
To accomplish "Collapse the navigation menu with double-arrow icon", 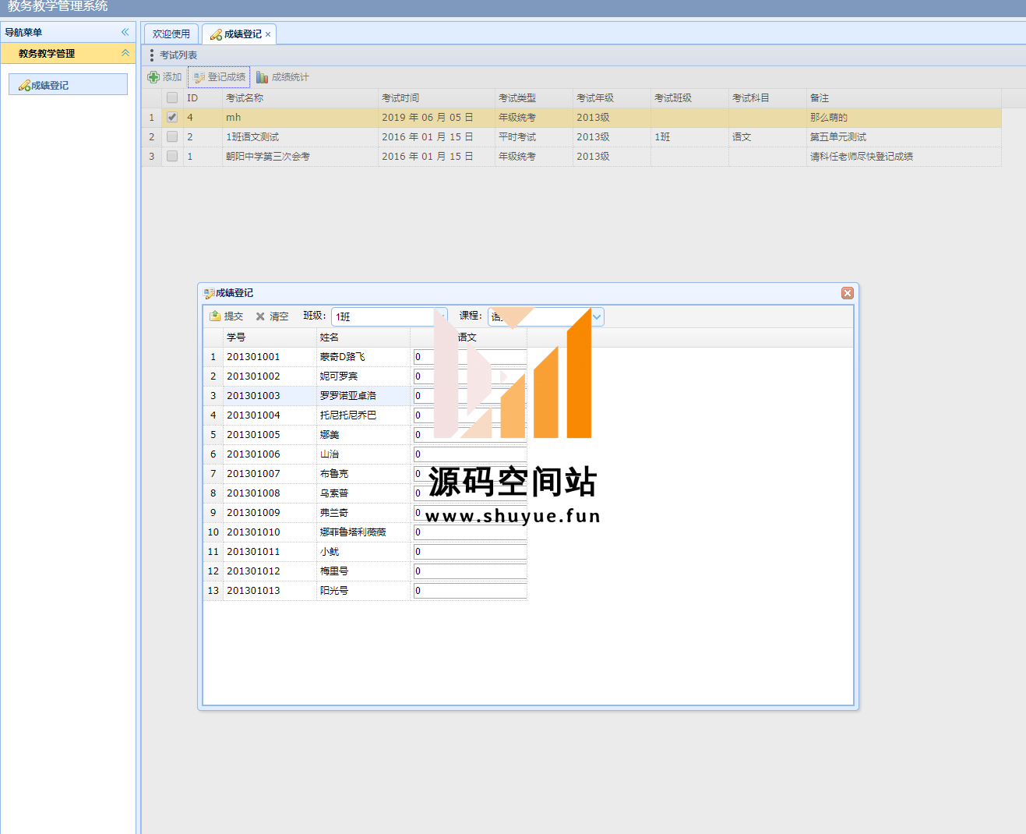I will (125, 32).
